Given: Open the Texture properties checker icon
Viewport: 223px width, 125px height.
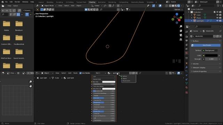Looking at the screenshot, I should [x=187, y=93].
